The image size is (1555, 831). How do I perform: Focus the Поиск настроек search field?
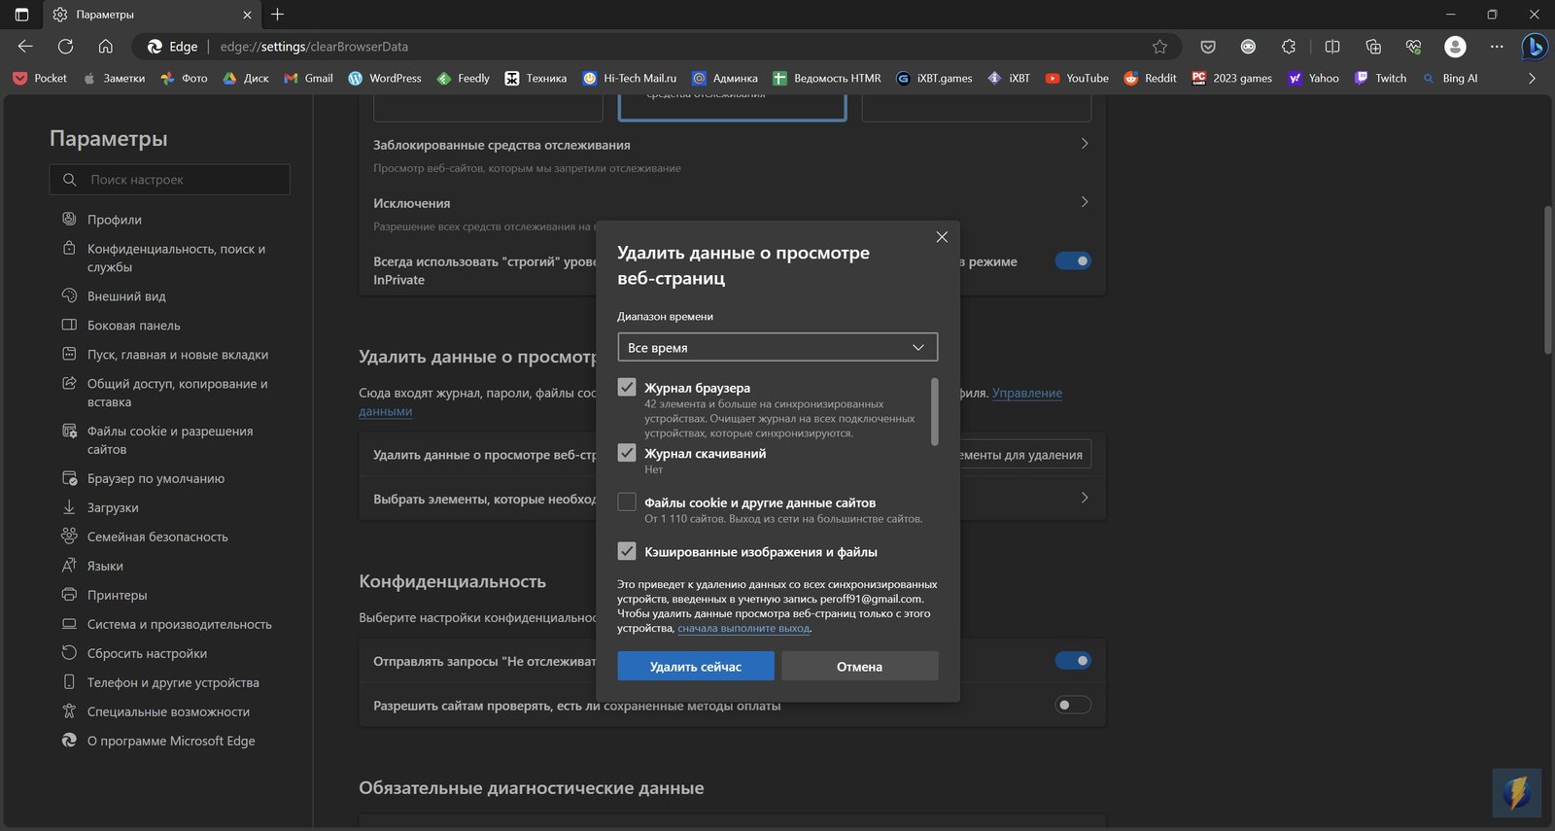click(x=170, y=179)
